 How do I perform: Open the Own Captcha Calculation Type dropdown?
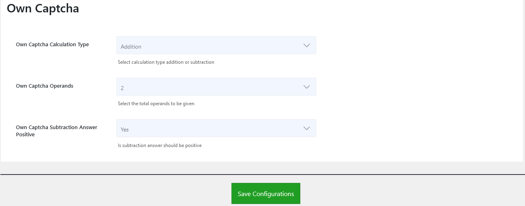(x=216, y=45)
